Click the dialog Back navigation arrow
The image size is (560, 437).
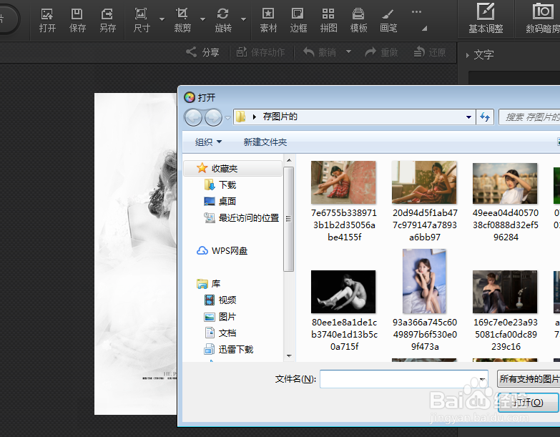[x=193, y=117]
